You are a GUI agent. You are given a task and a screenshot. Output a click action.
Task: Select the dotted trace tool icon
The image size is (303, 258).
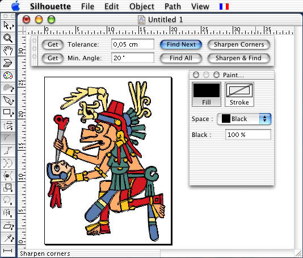7,88
